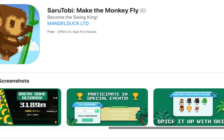224x140 pixels.
Task: Click the SaruTobi monkey app icon
Action: click(20, 34)
